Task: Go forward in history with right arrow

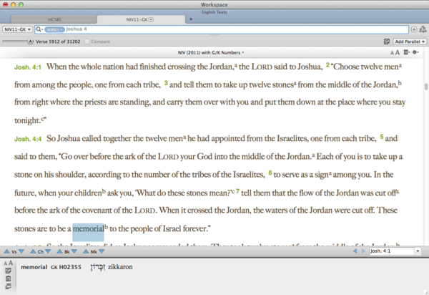Action: point(363,251)
